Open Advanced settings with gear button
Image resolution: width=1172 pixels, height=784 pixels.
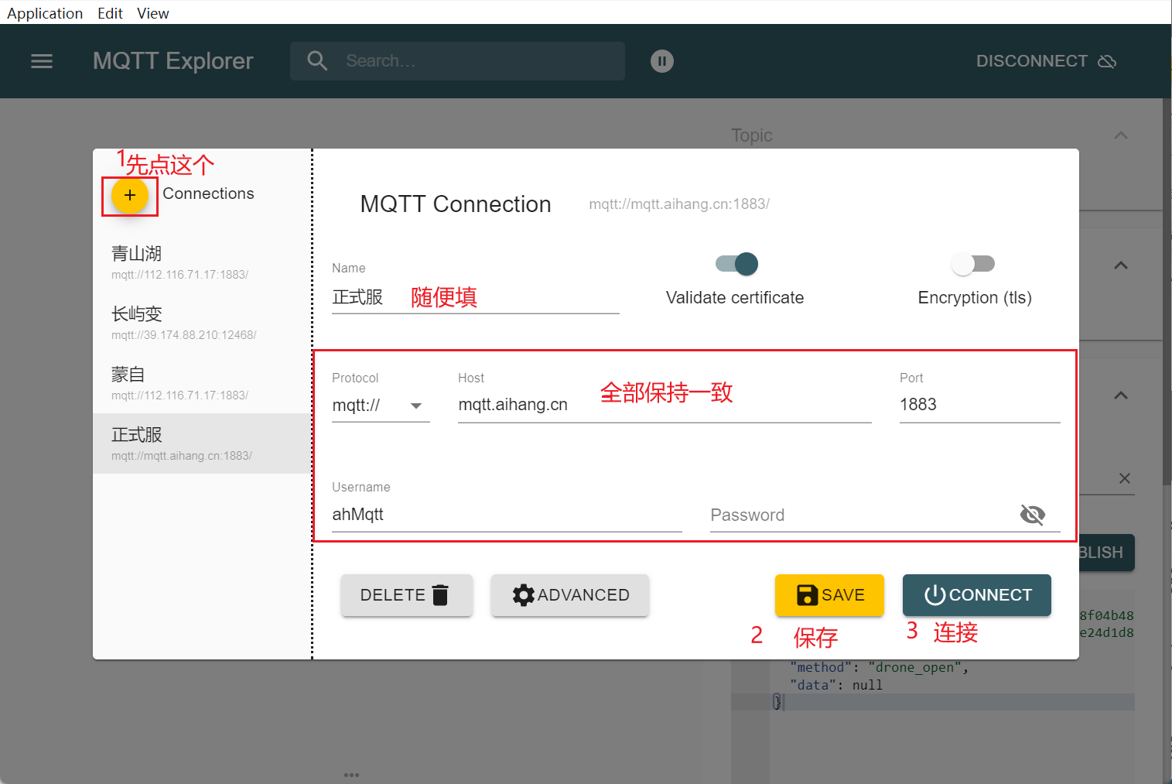coord(570,595)
